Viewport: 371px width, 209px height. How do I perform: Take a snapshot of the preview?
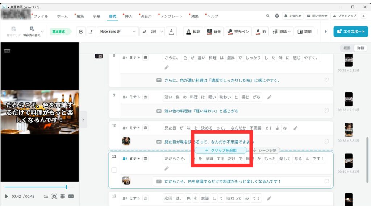tap(54, 196)
